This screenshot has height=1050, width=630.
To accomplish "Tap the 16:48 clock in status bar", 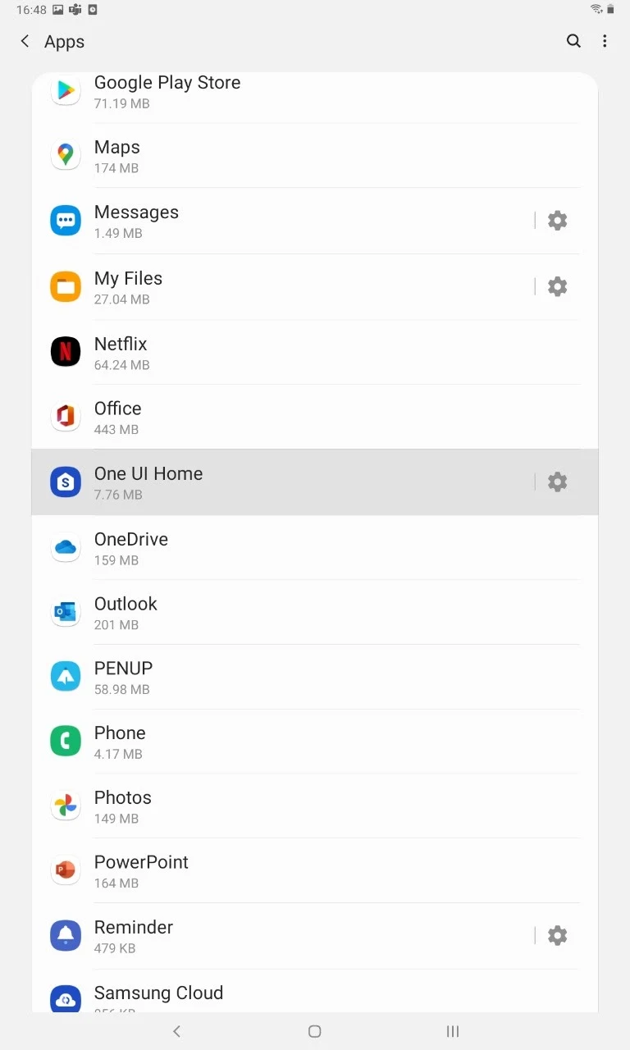I will (x=30, y=10).
